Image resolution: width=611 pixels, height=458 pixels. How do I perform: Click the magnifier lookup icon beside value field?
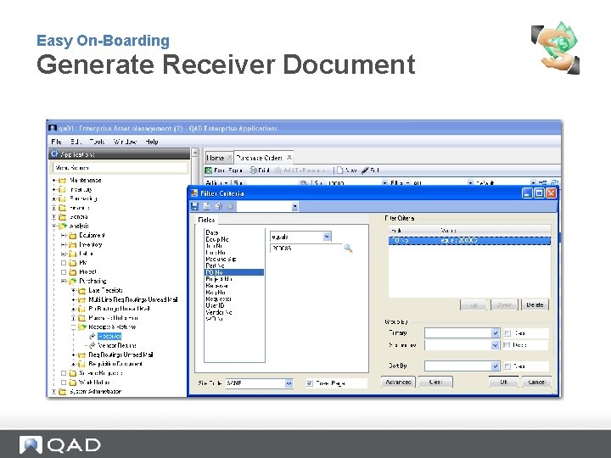pyautogui.click(x=348, y=249)
